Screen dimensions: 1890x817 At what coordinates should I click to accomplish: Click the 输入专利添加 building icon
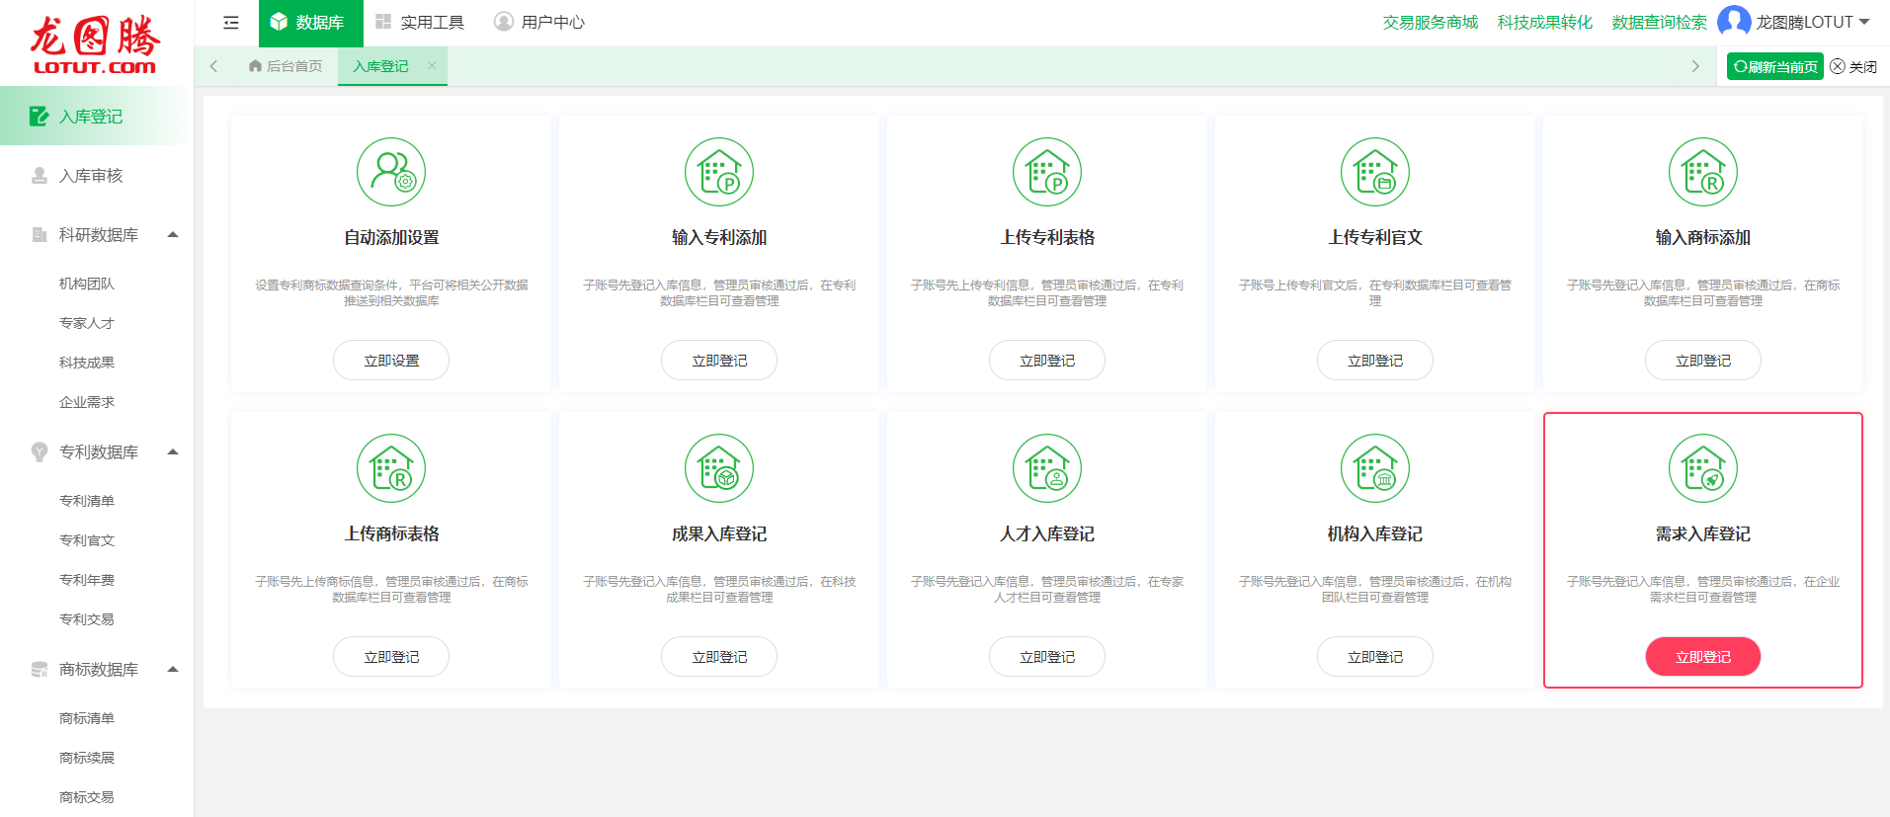719,172
